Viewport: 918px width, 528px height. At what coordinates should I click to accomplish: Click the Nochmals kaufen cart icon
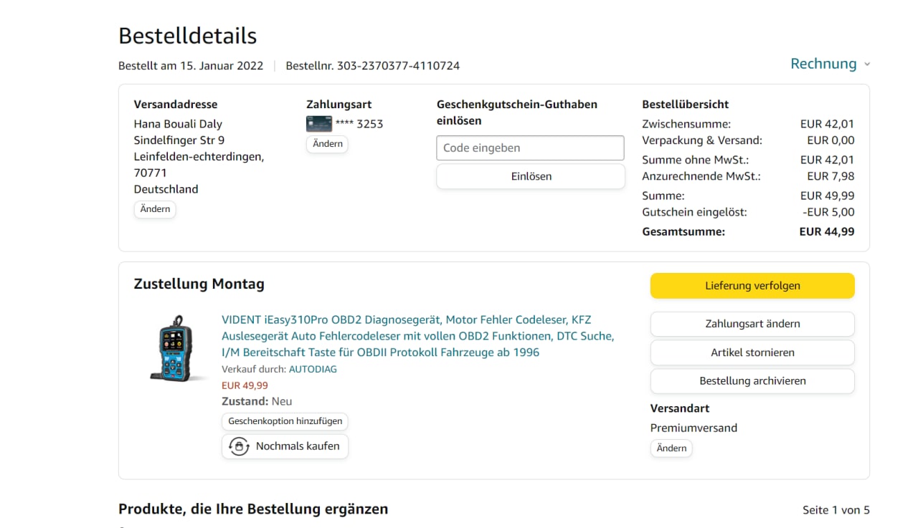(x=239, y=446)
